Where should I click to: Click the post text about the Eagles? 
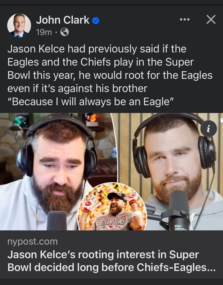pos(110,68)
